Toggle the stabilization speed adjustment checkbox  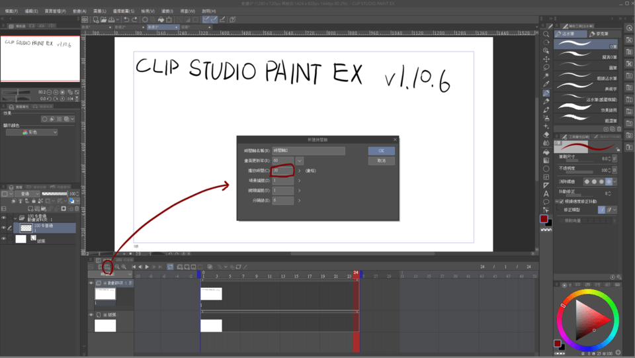click(x=562, y=201)
